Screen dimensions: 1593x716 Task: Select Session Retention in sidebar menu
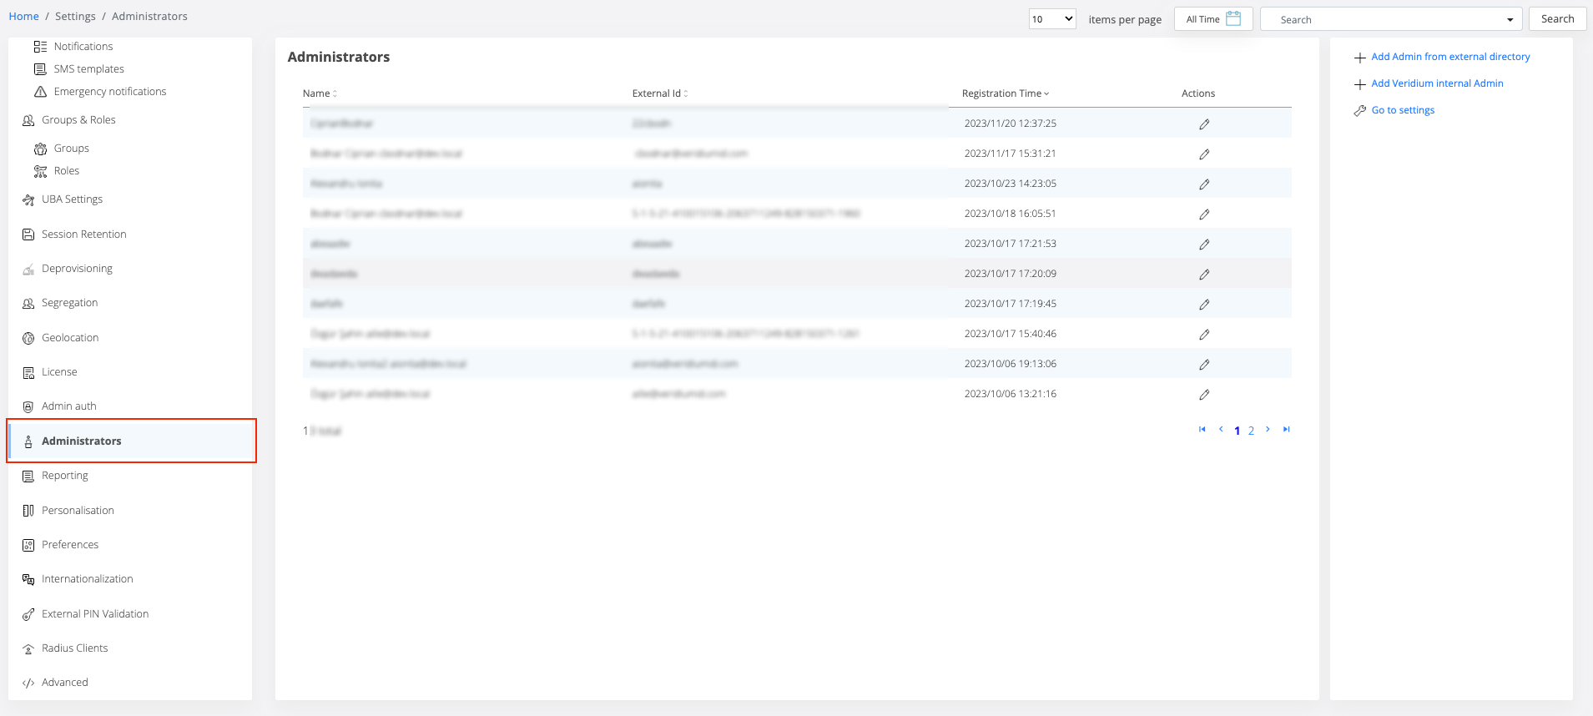(83, 234)
